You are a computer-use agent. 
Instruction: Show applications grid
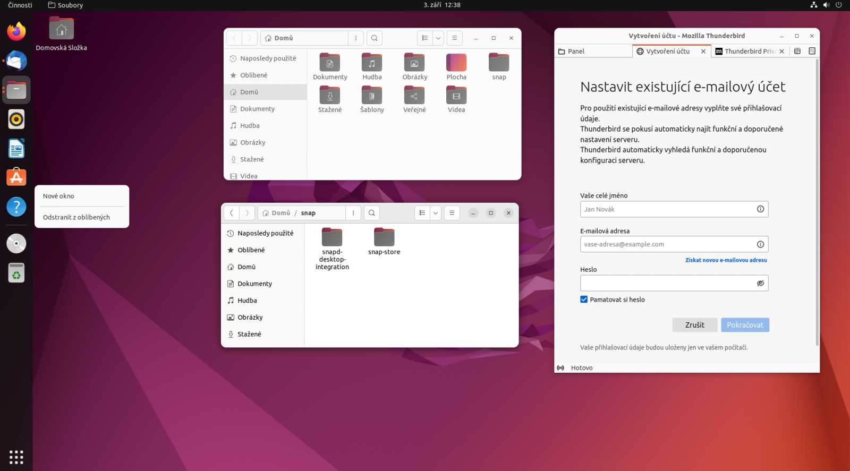coord(16,457)
